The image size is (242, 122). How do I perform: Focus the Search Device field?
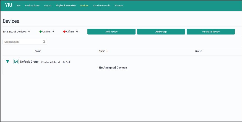[x=25, y=42]
